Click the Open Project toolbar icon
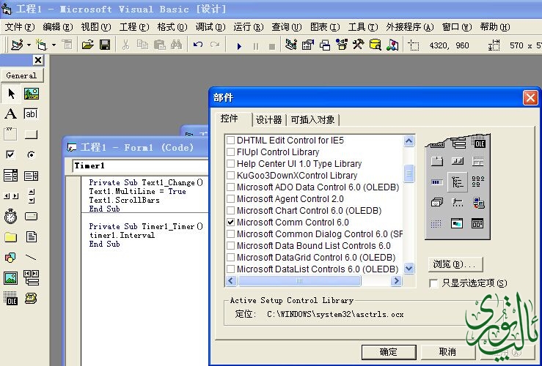This screenshot has width=542, height=366. 88,45
